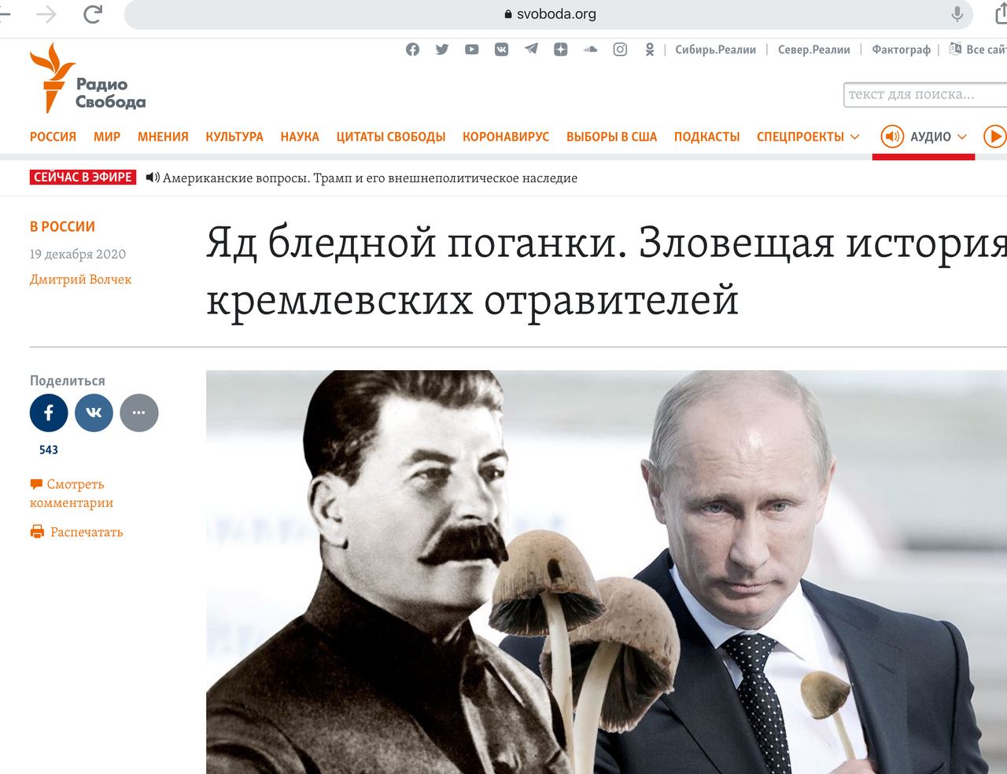Open the КУЛЬТУРА section

(x=234, y=137)
